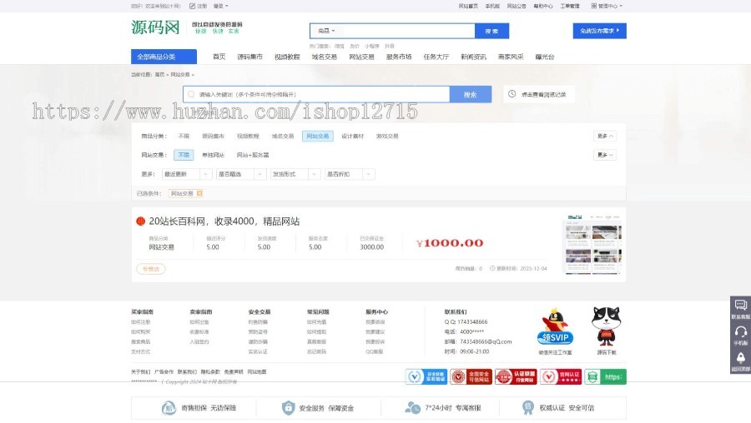This screenshot has height=423, width=751.
Task: Open the listing preview thumbnail
Action: click(x=594, y=244)
